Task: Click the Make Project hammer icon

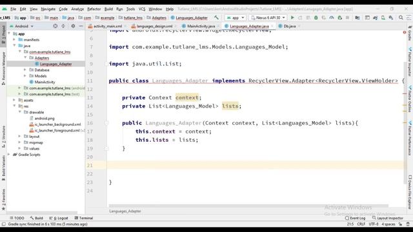Action: (216, 17)
